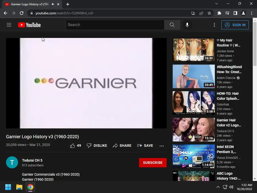Image resolution: width=257 pixels, height=193 pixels.
Task: Like the video with thumbs up
Action: click(x=76, y=146)
